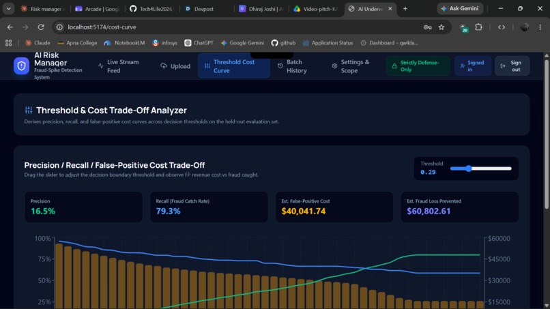Switch to the Risk manager tab
Image resolution: width=550 pixels, height=309 pixels.
43,9
